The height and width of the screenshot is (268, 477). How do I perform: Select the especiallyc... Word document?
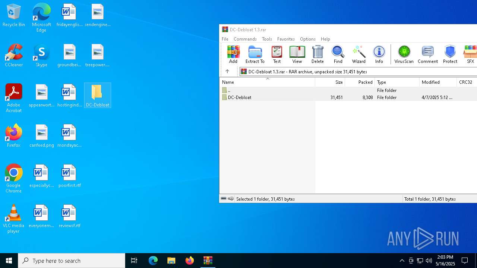(42, 176)
